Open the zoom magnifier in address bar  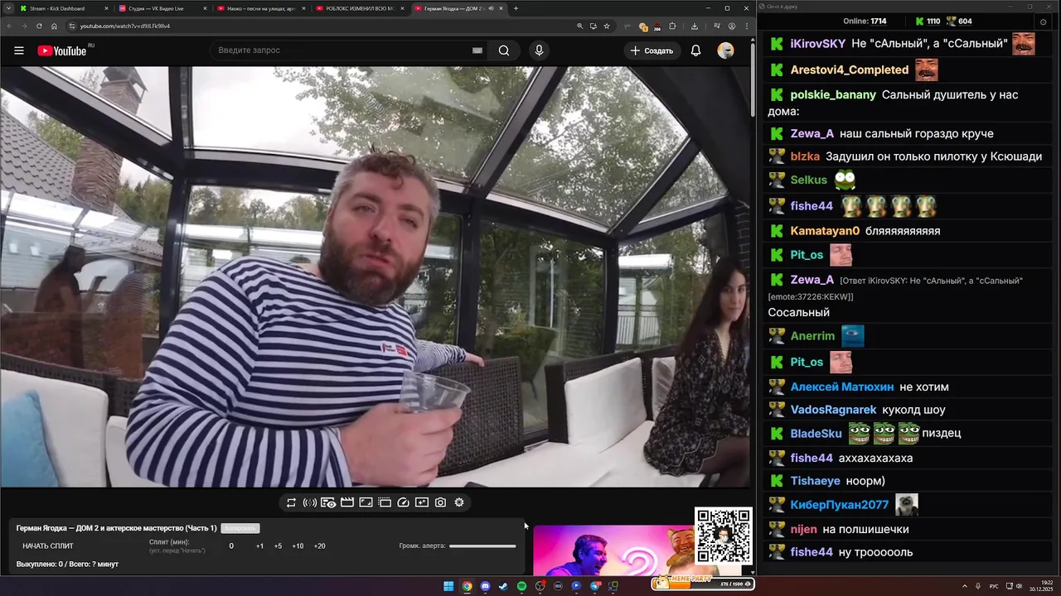(579, 26)
